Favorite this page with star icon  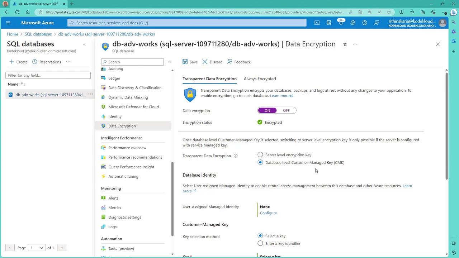click(x=345, y=44)
